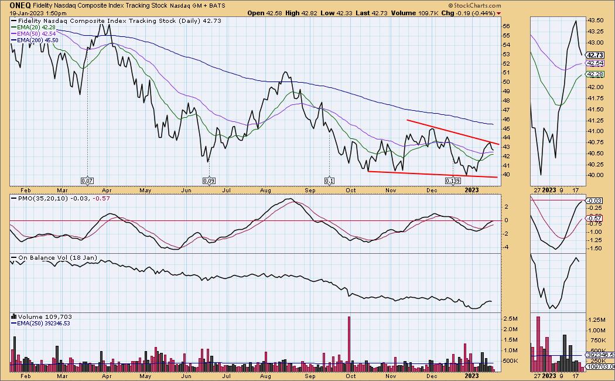This screenshot has height=381, width=615.
Task: Click the -1.50 label in zoom PMO axis
Action: (x=596, y=249)
